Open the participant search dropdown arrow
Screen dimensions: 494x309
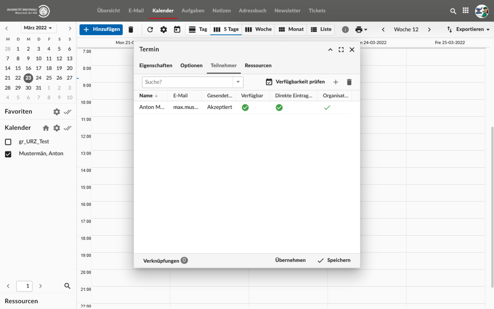pyautogui.click(x=238, y=82)
